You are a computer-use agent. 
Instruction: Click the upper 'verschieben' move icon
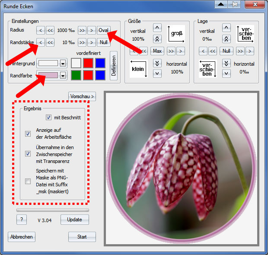tap(245, 33)
